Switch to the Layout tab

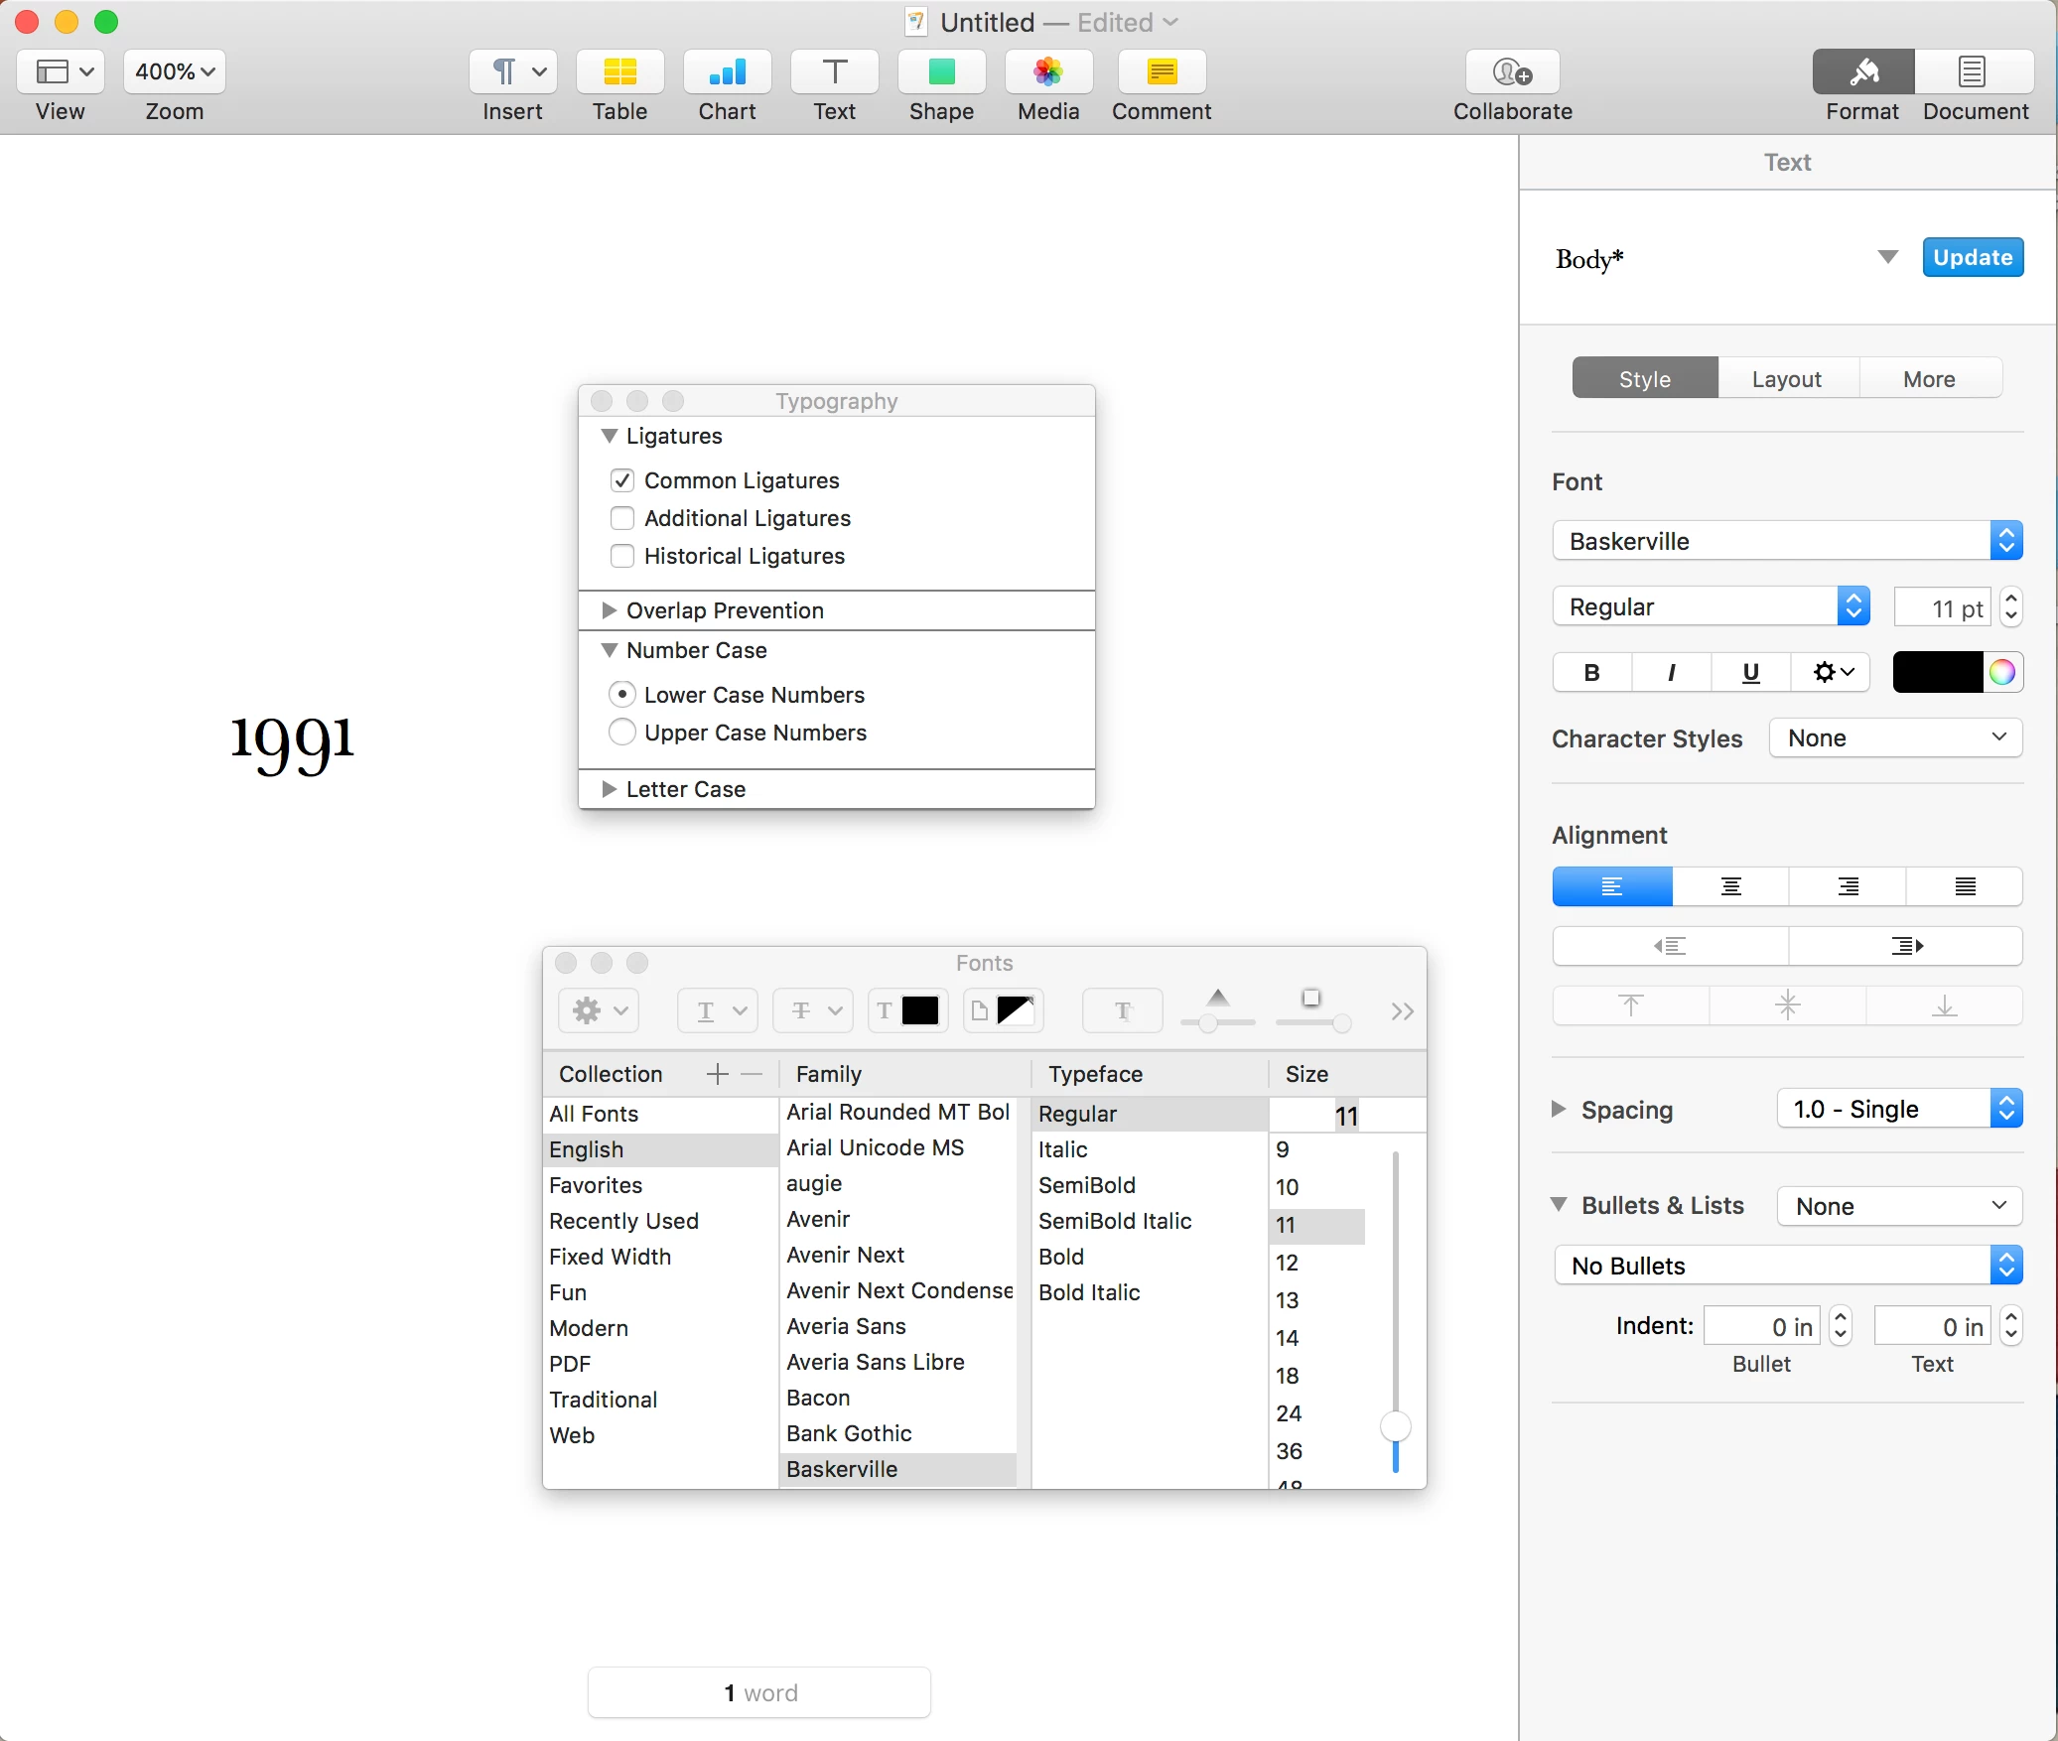click(x=1786, y=379)
